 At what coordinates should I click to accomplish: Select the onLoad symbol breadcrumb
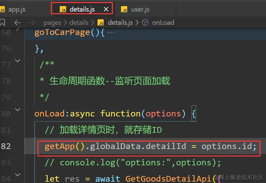[163, 22]
